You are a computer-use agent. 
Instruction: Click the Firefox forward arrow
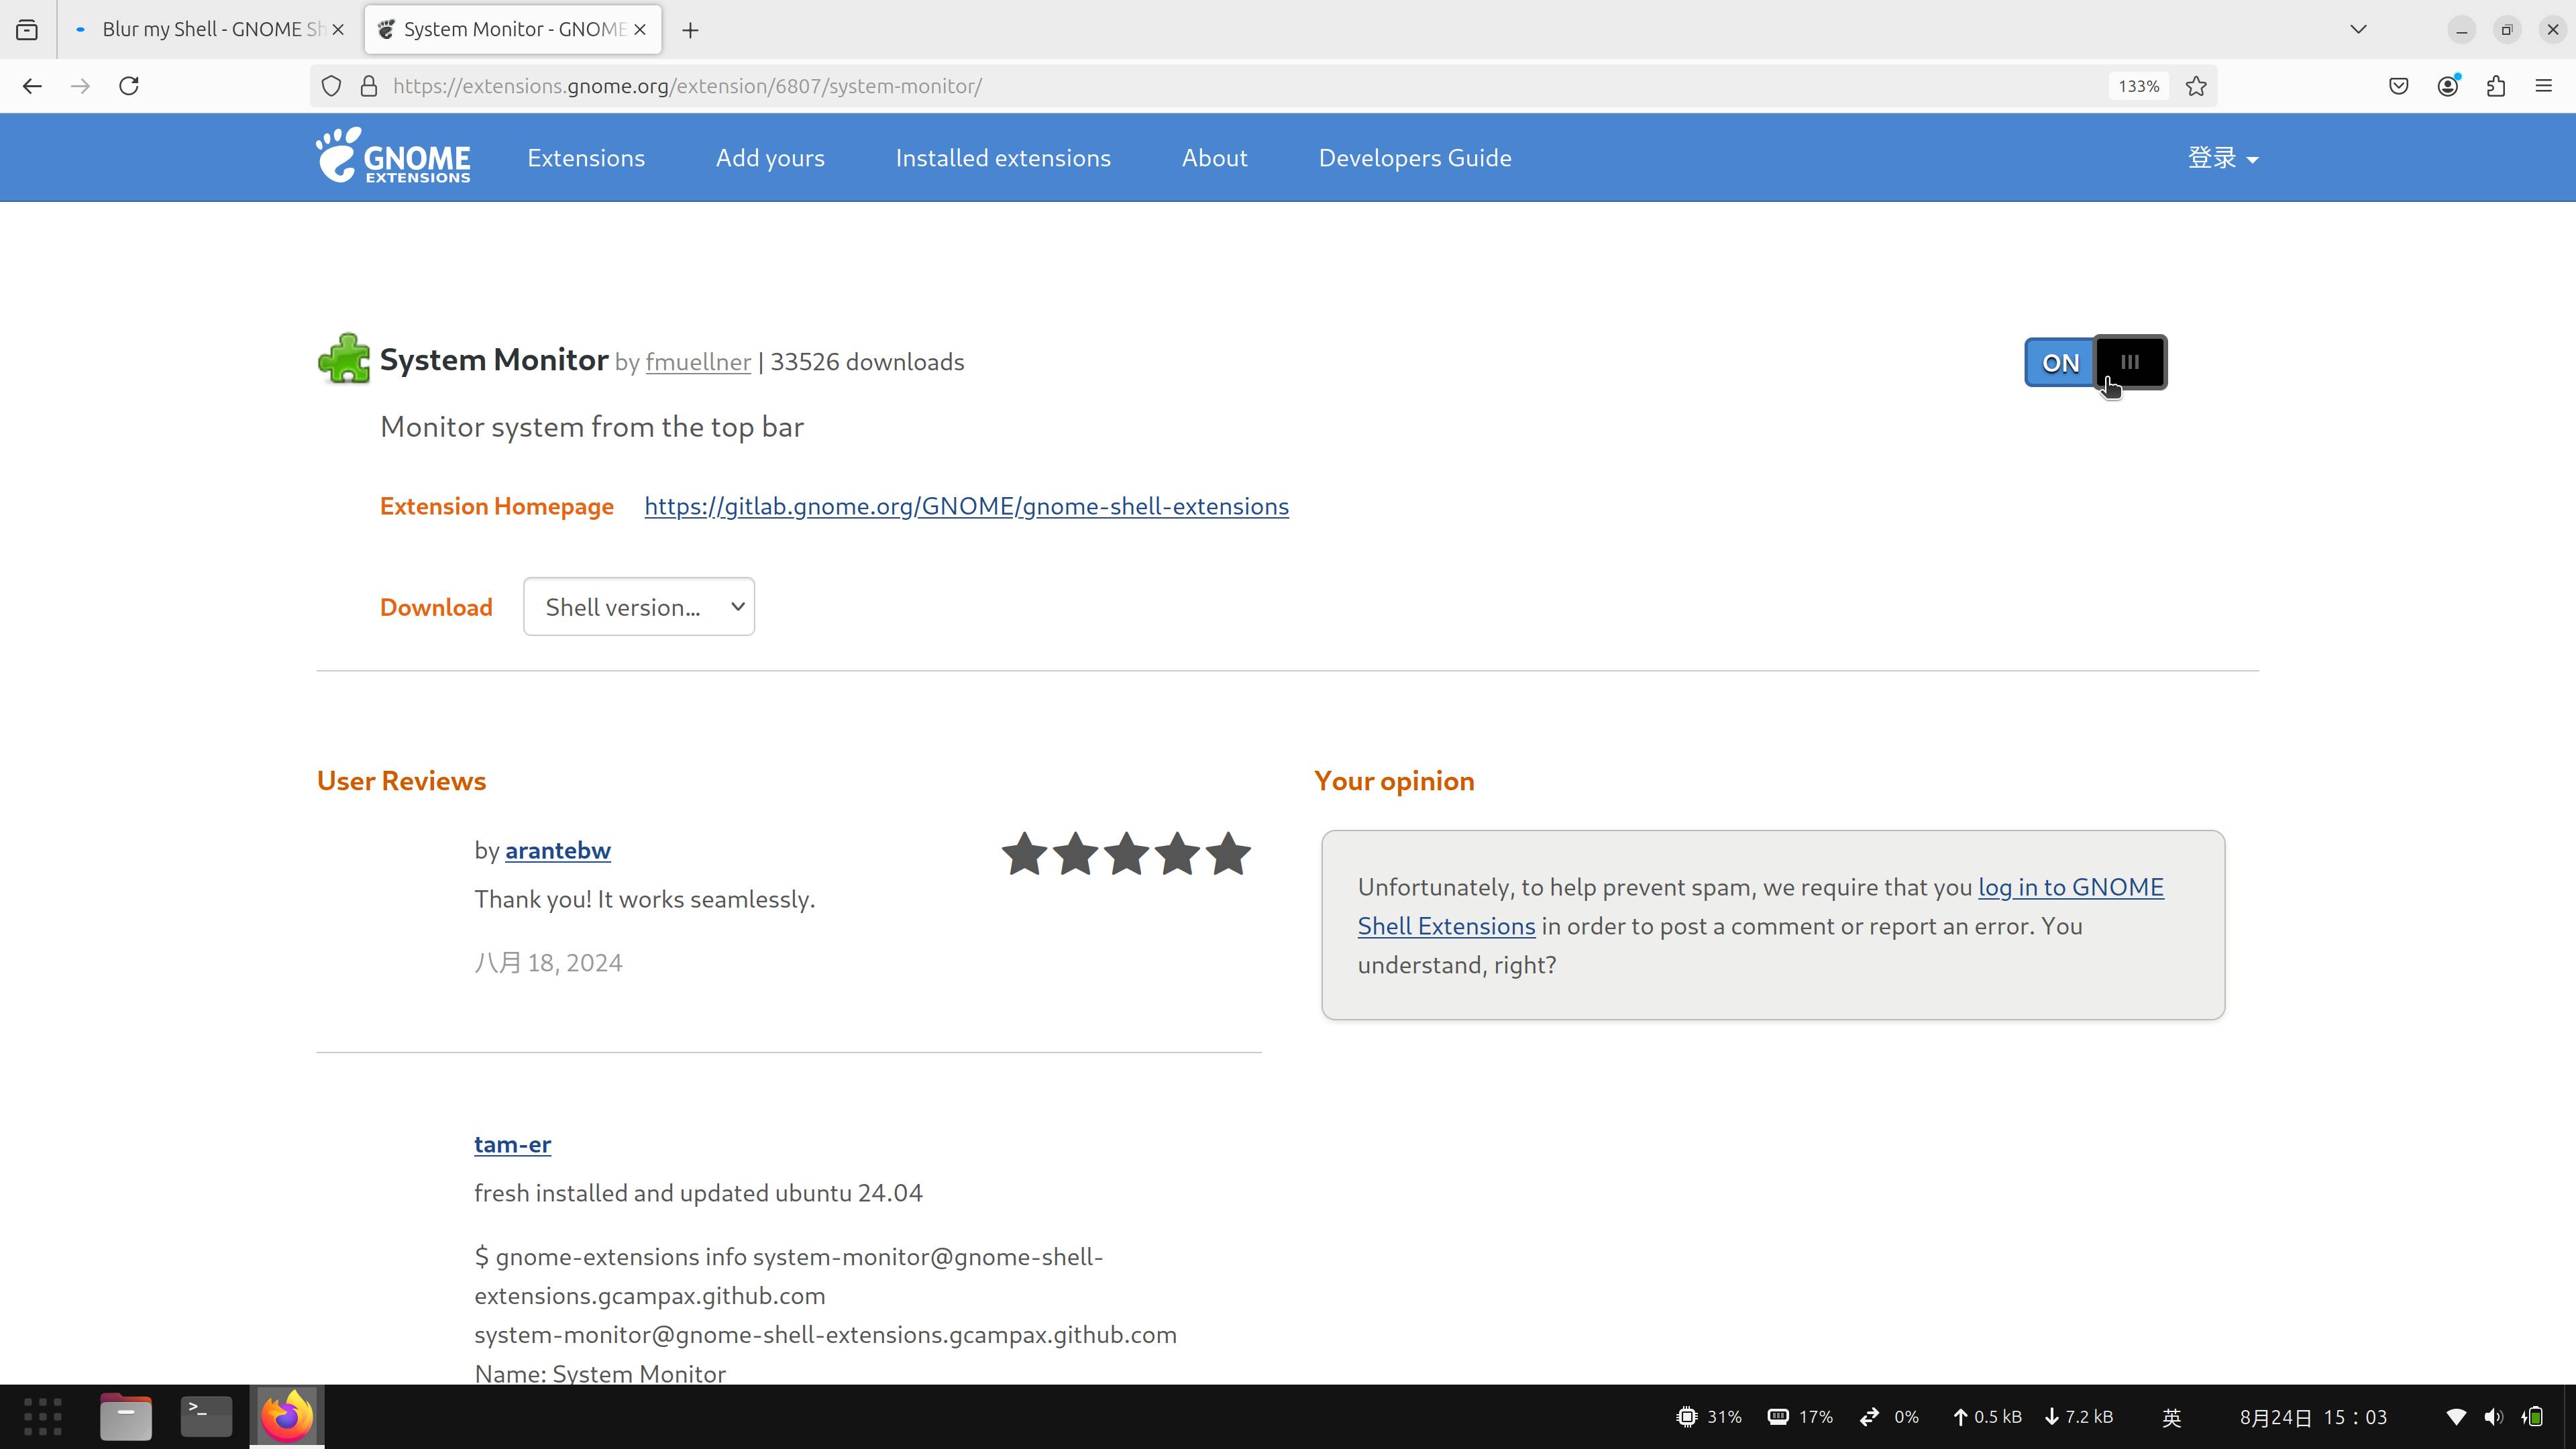tap(80, 86)
